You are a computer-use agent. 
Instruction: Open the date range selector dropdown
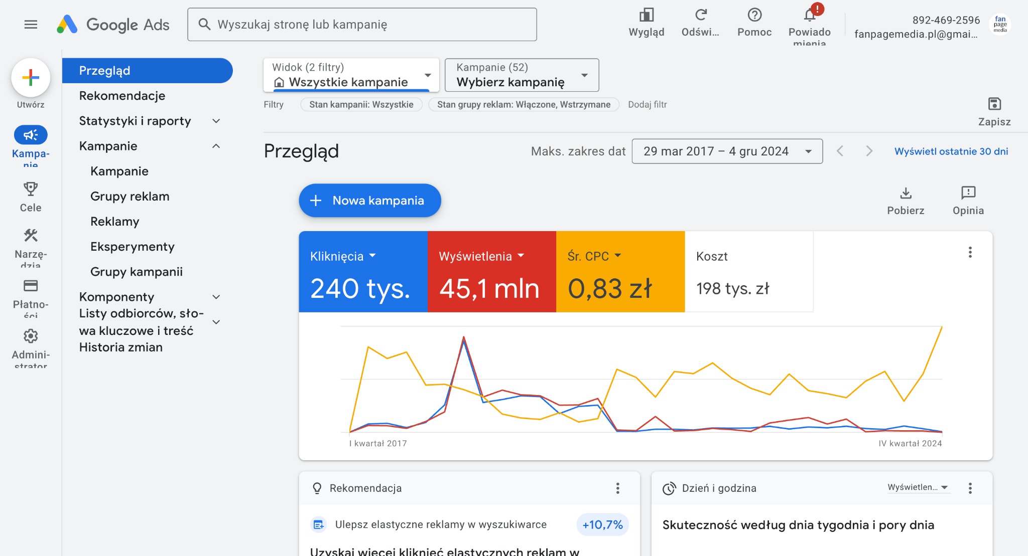726,151
